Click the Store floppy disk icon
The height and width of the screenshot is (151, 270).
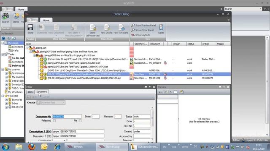[x=30, y=27]
